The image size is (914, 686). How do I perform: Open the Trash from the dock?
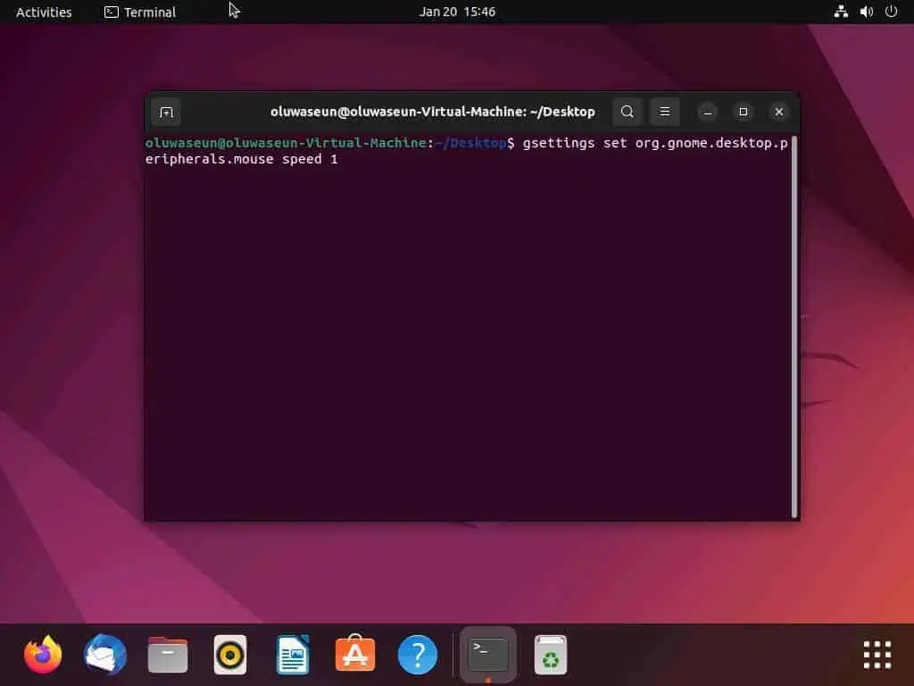pyautogui.click(x=551, y=654)
